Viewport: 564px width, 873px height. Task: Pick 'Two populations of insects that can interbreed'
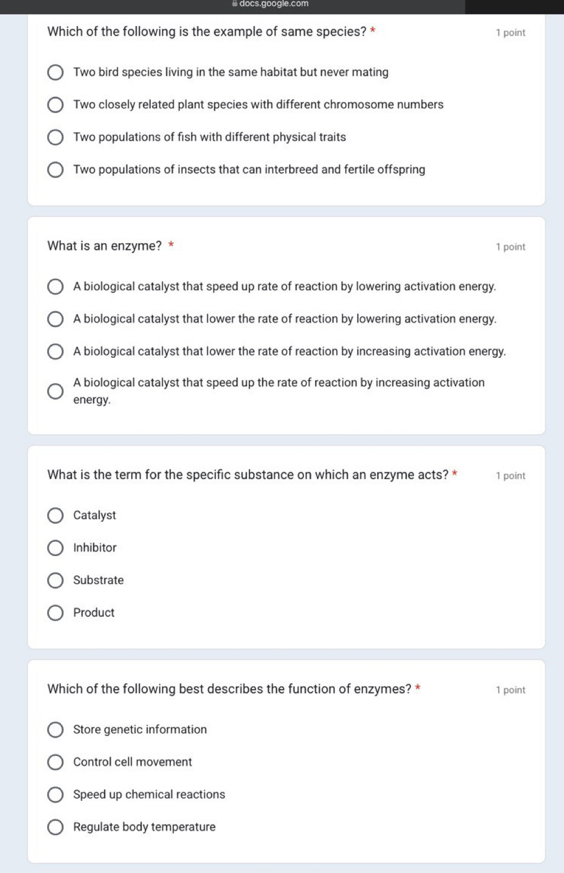55,170
